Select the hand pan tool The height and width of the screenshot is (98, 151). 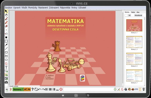point(6,15)
